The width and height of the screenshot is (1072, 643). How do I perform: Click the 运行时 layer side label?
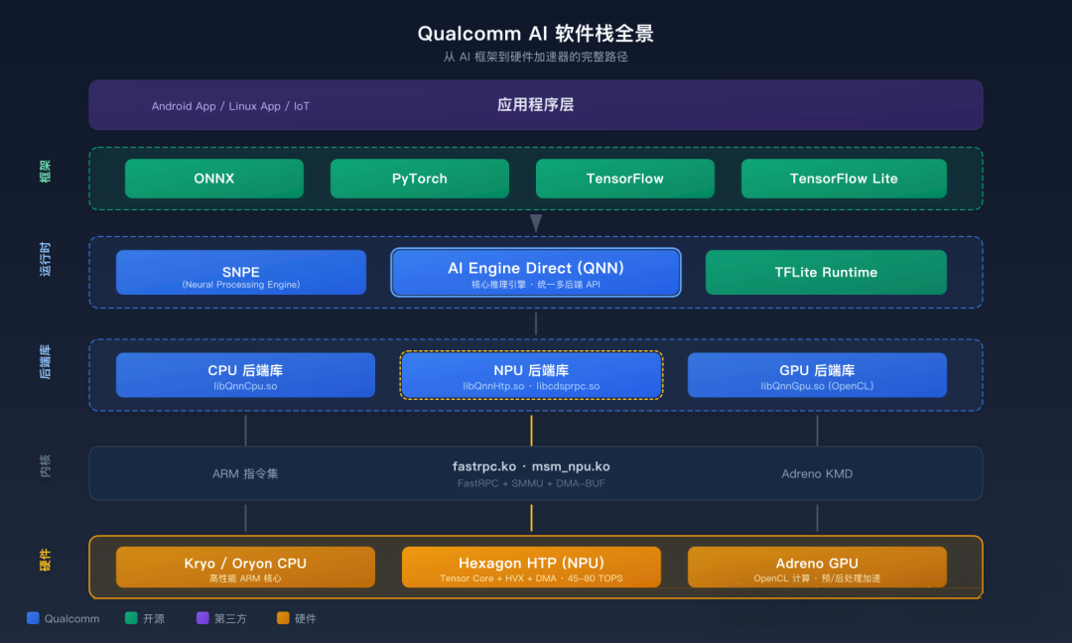(x=45, y=259)
